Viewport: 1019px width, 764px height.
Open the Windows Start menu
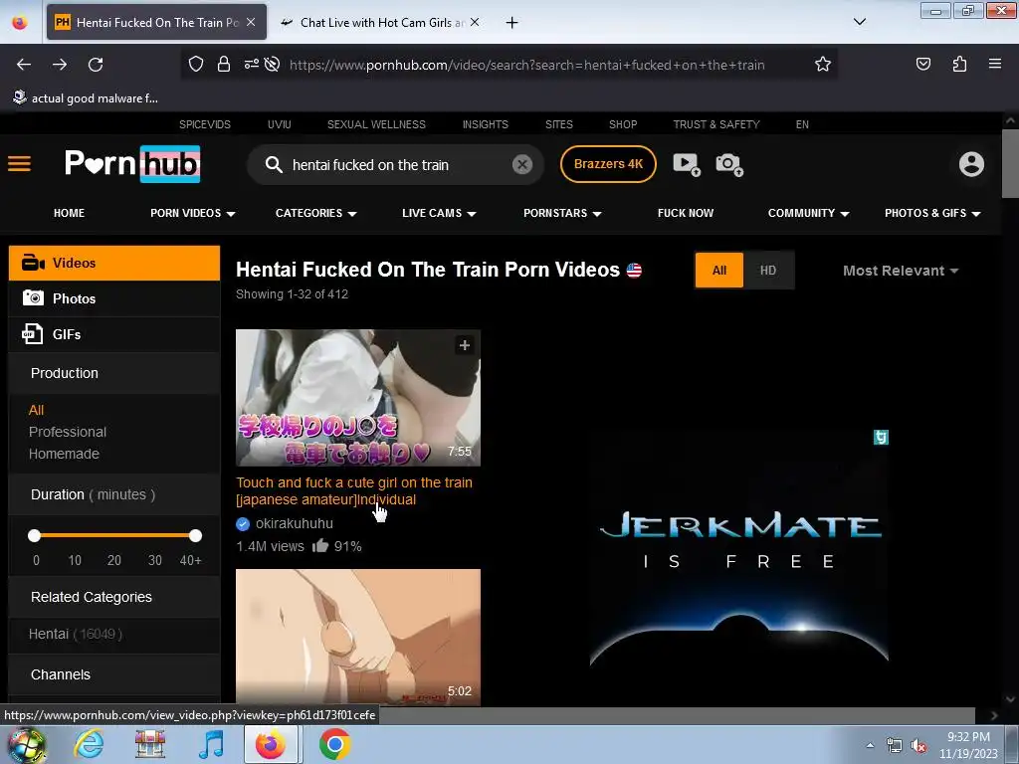point(26,744)
